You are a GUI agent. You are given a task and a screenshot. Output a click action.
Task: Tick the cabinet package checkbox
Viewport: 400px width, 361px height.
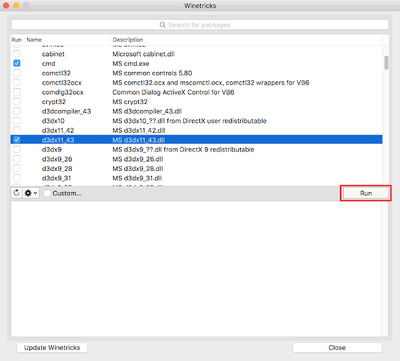[x=17, y=54]
